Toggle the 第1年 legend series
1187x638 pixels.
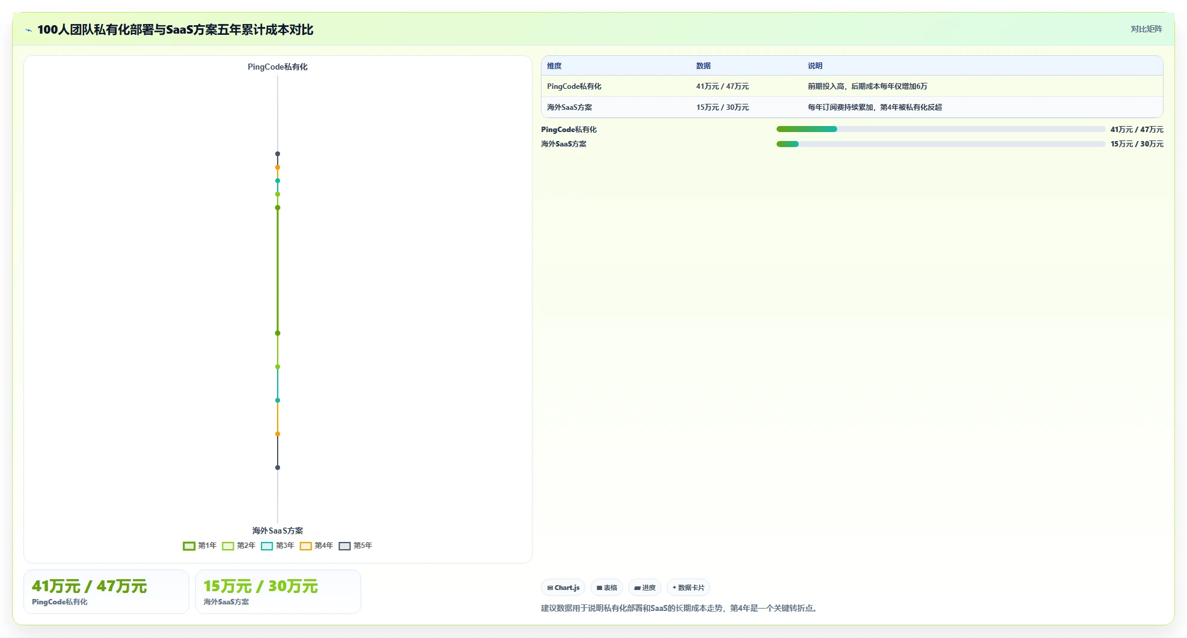[200, 546]
